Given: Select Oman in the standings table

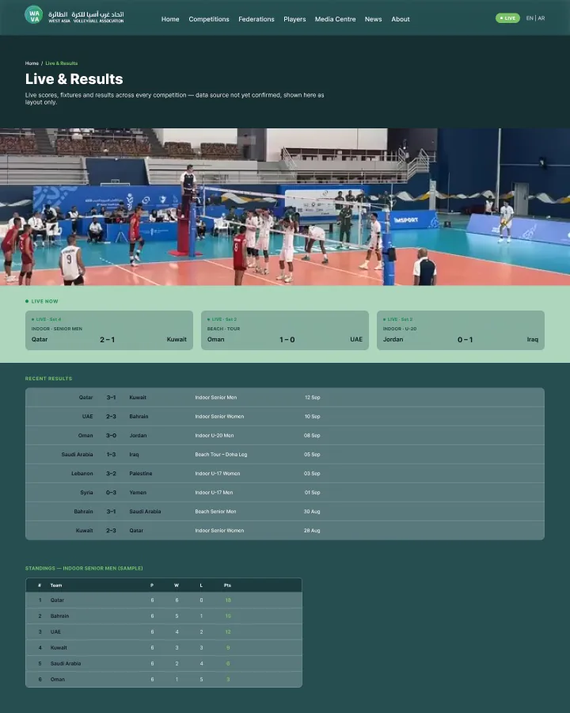Looking at the screenshot, I should point(164,680).
